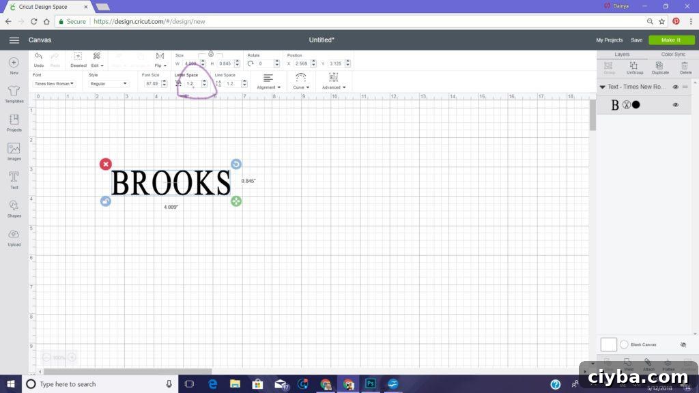Viewport: 699px width, 393px height.
Task: Toggle visibility of the B letter layer
Action: (x=675, y=104)
